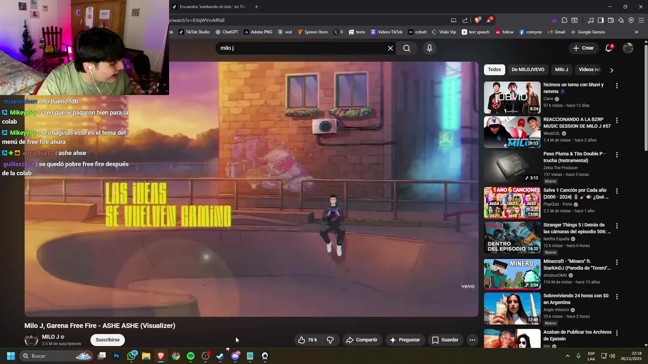This screenshot has width=648, height=364.
Task: Open the compras Facebook bookmark
Action: tap(531, 32)
